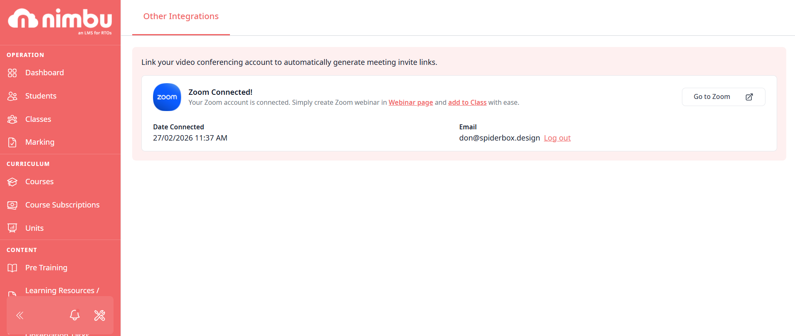Viewport: 795px width, 336px height.
Task: Click the video conferencing description text
Action: (x=289, y=62)
